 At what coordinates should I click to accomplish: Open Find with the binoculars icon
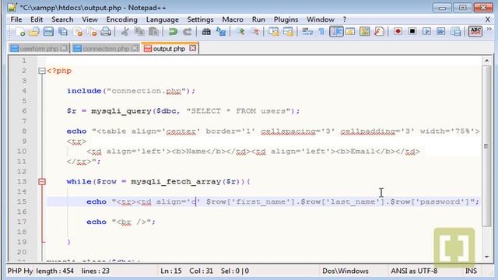pos(206,31)
